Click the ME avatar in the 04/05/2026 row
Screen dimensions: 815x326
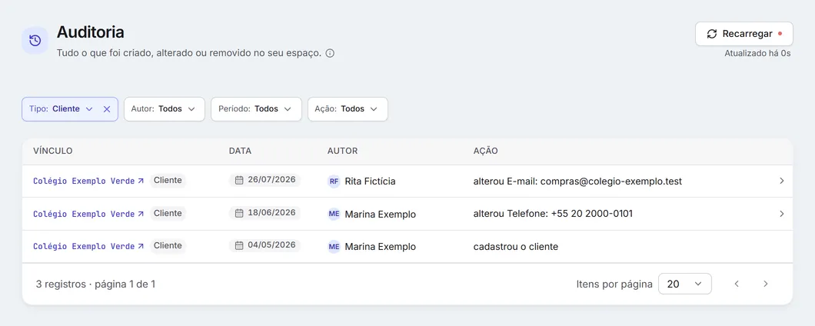334,247
